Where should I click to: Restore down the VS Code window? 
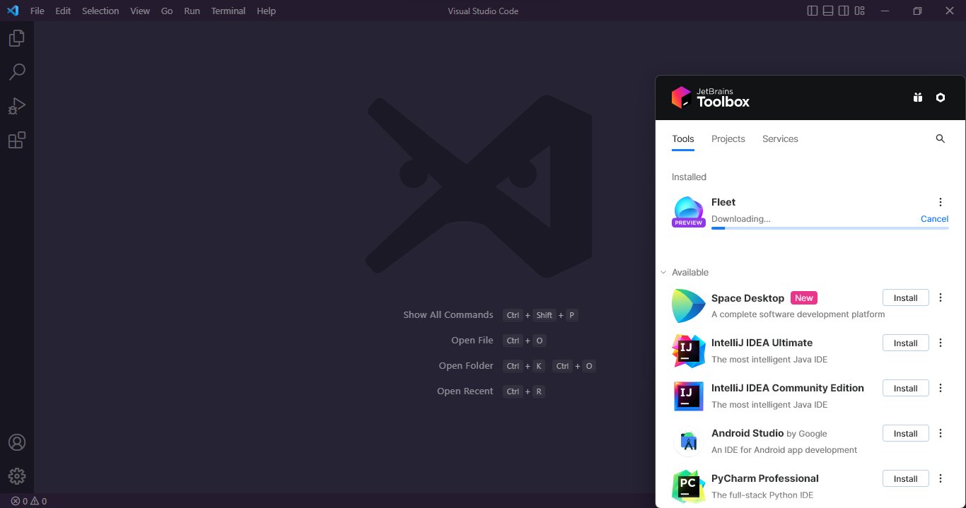(917, 11)
